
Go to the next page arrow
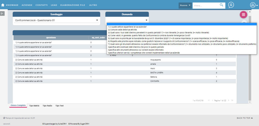pos(228,100)
